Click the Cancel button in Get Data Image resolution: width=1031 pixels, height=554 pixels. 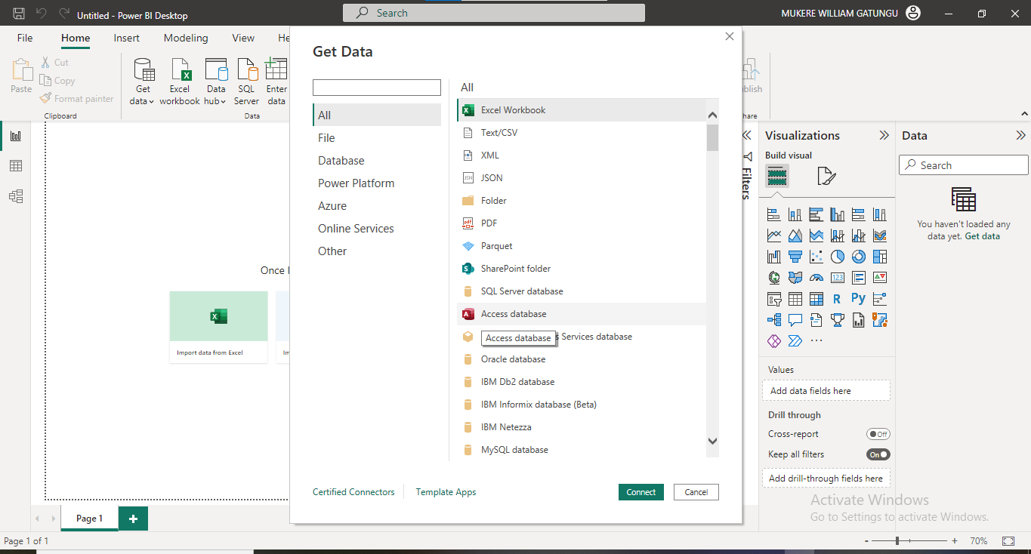tap(696, 492)
